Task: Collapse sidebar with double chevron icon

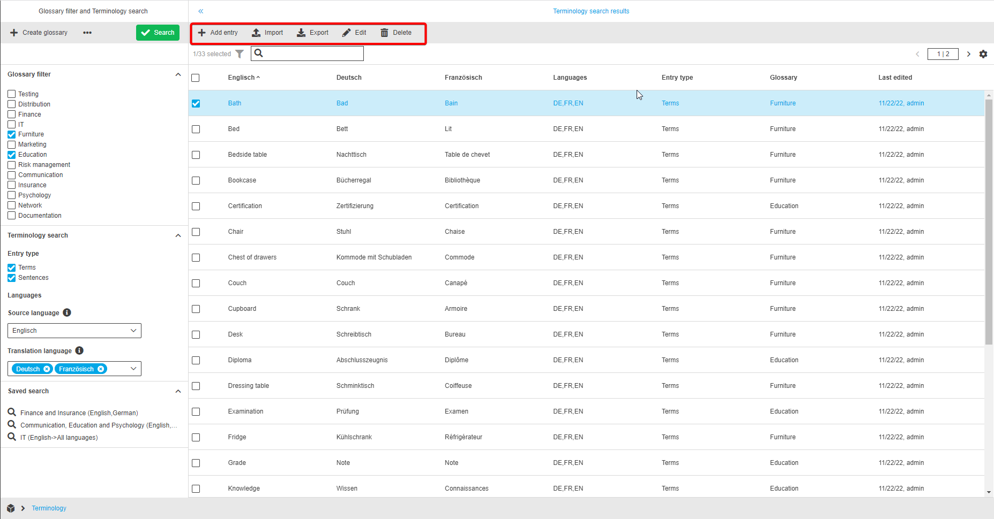Action: [201, 11]
